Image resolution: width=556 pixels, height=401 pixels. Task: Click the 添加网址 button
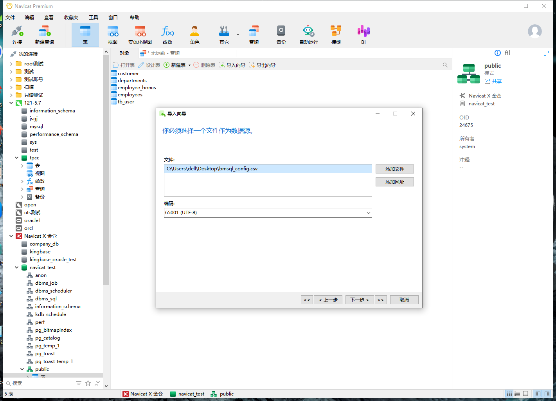(x=394, y=182)
